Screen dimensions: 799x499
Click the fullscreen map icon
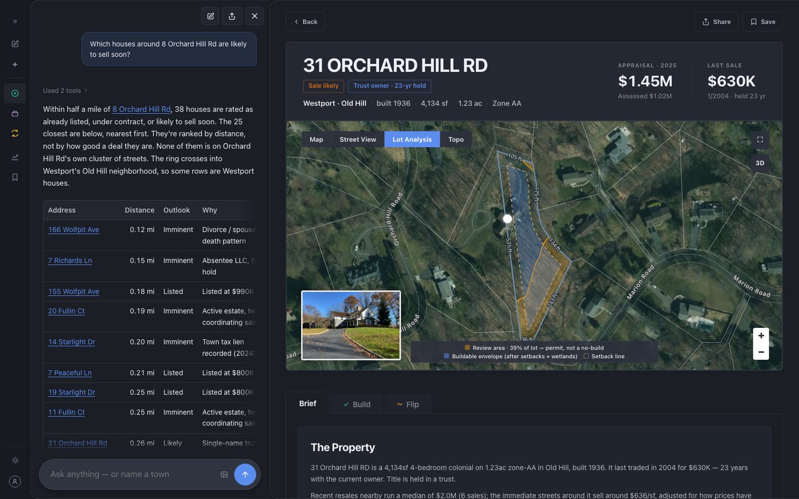point(760,140)
